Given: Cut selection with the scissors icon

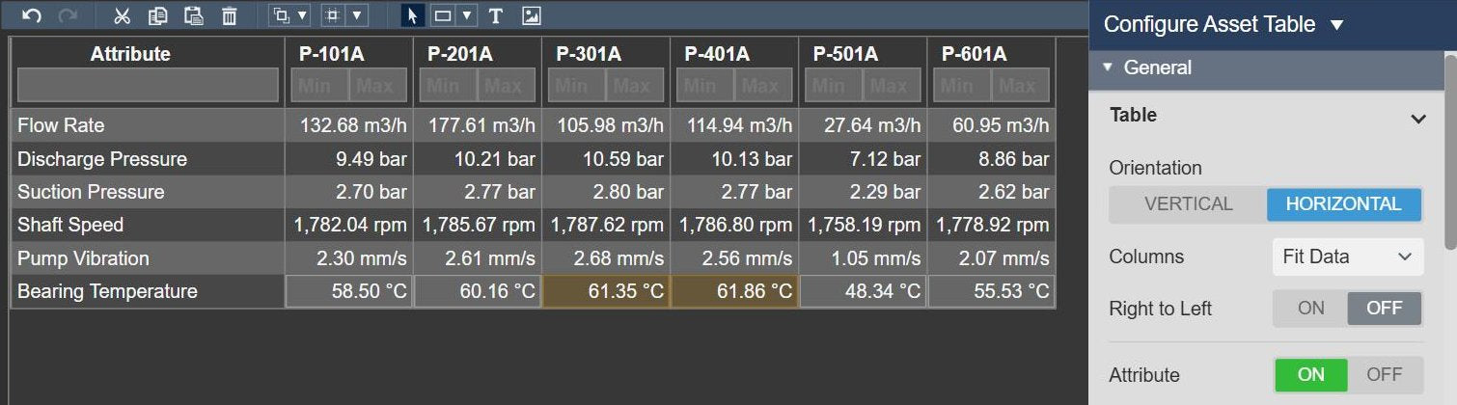Looking at the screenshot, I should pyautogui.click(x=122, y=15).
